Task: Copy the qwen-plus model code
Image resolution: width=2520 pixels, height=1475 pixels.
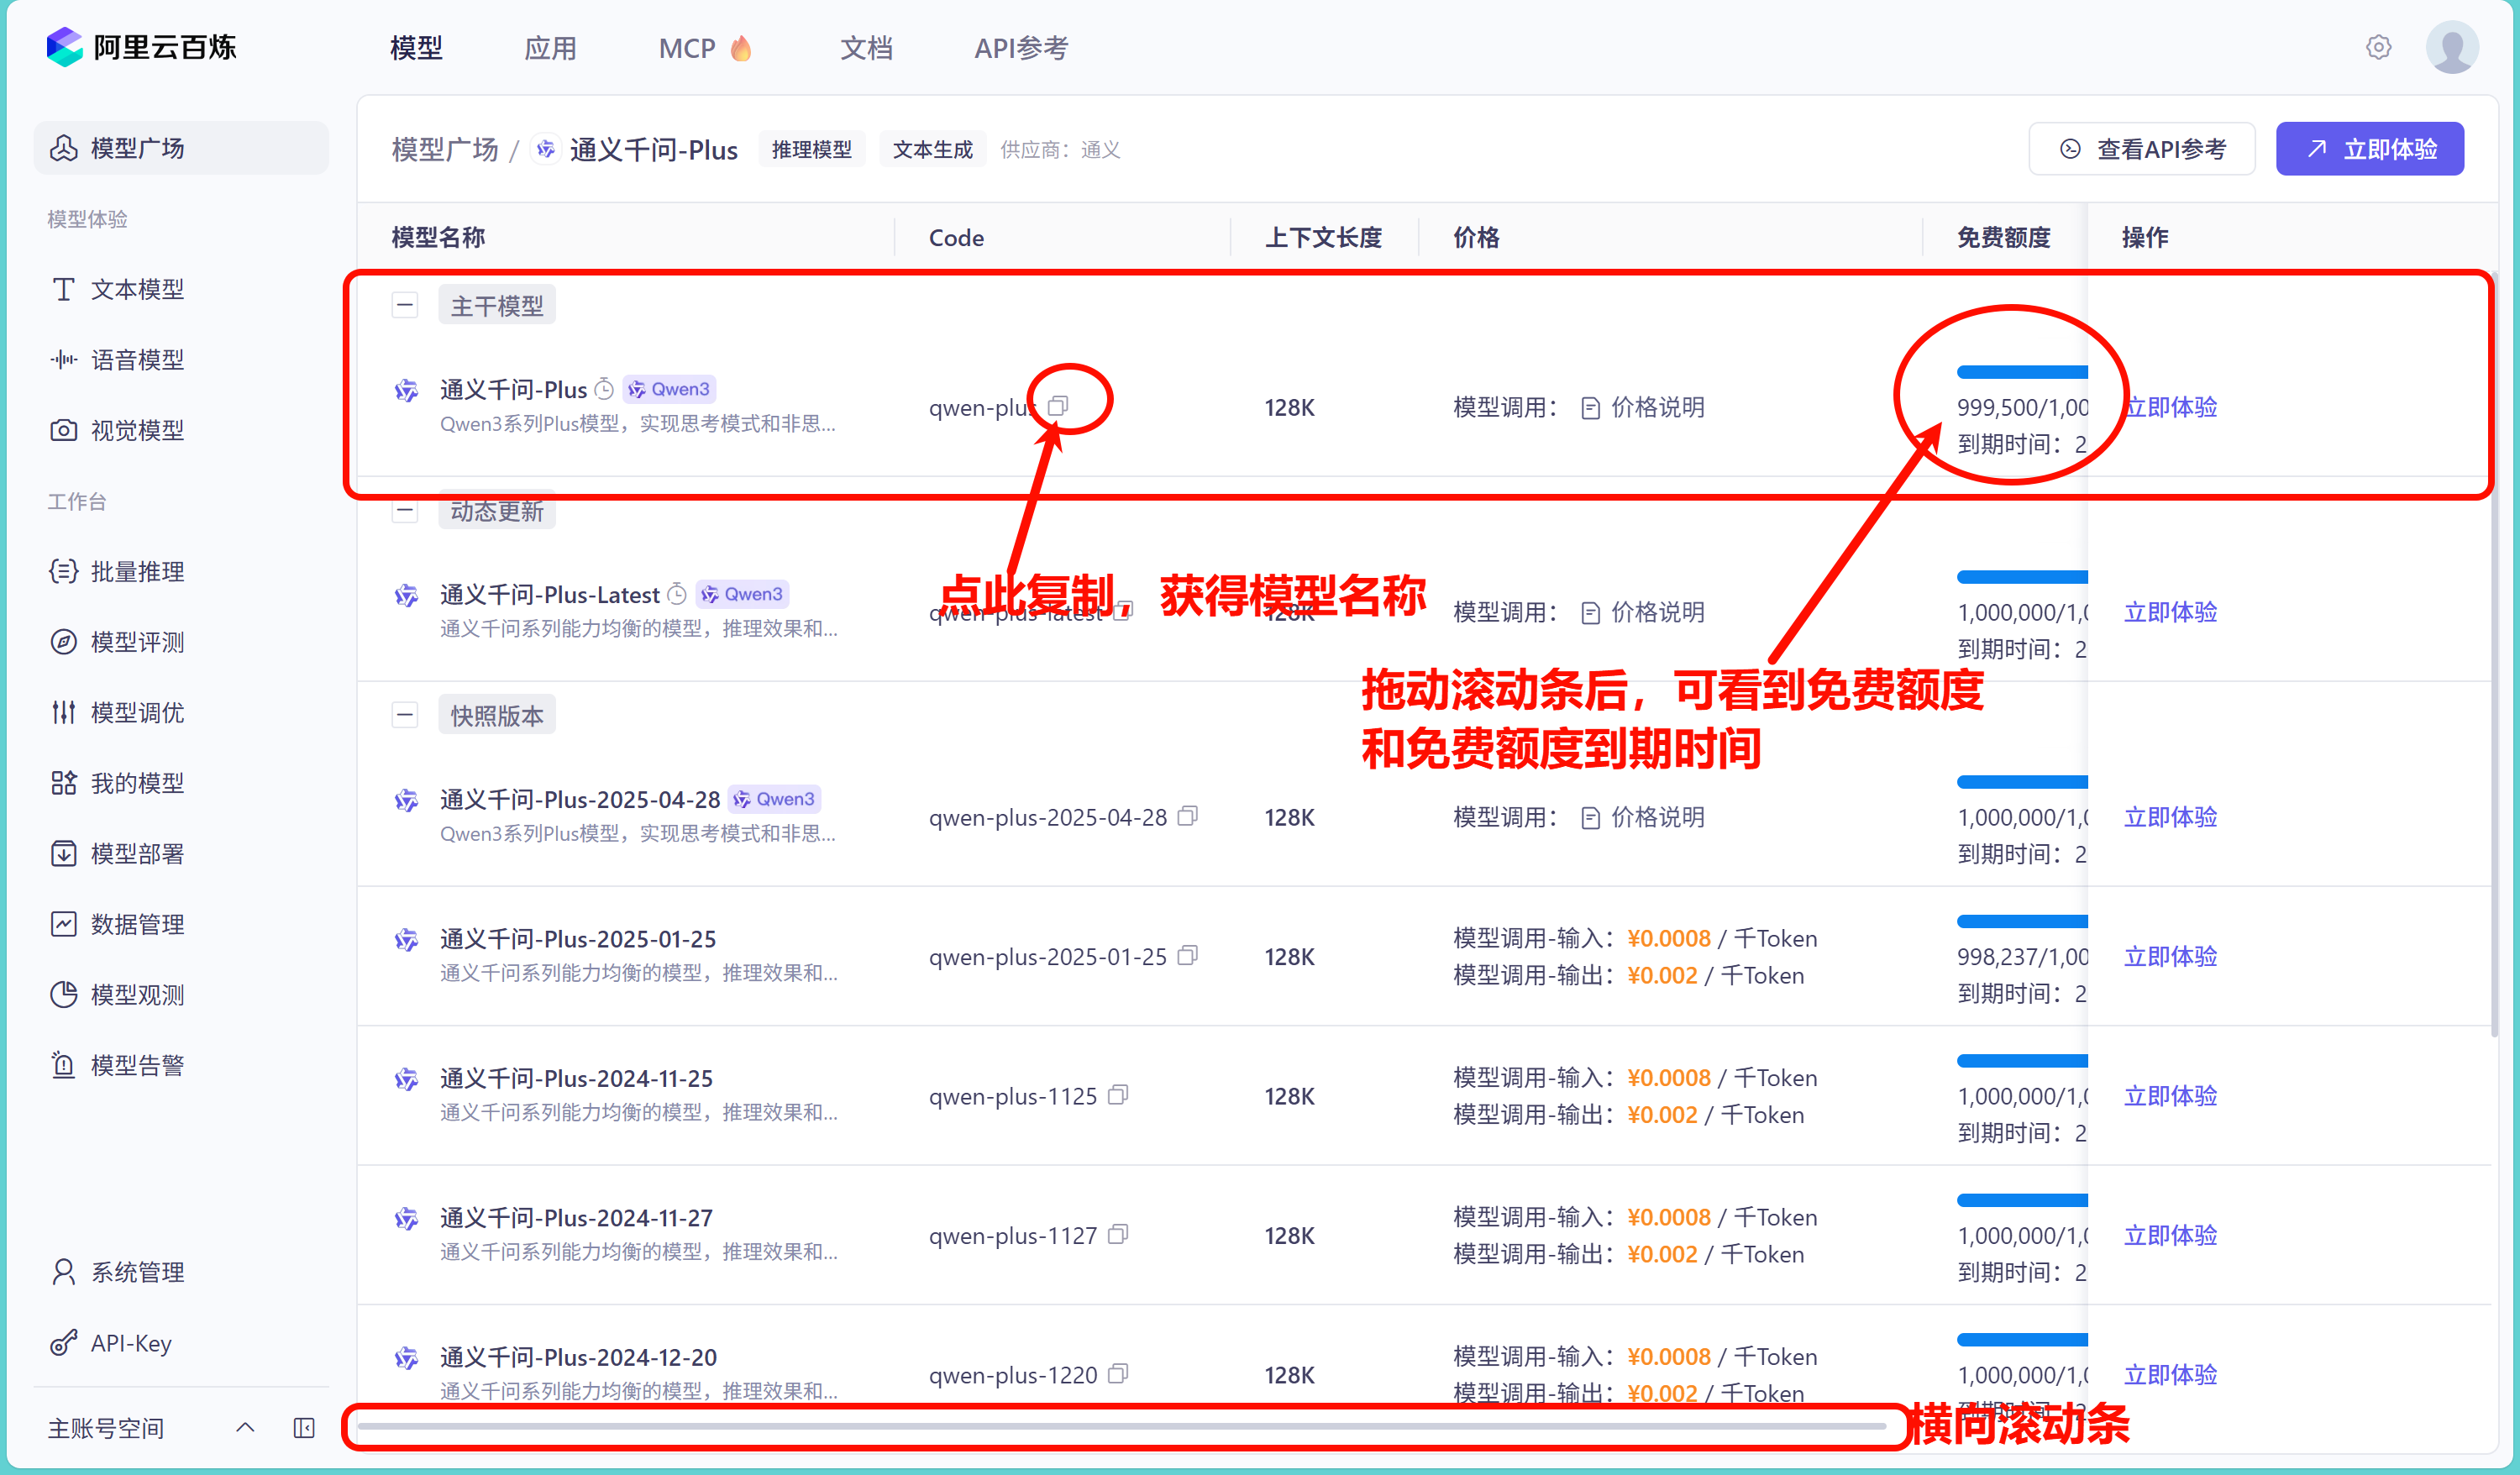Action: pyautogui.click(x=1058, y=406)
